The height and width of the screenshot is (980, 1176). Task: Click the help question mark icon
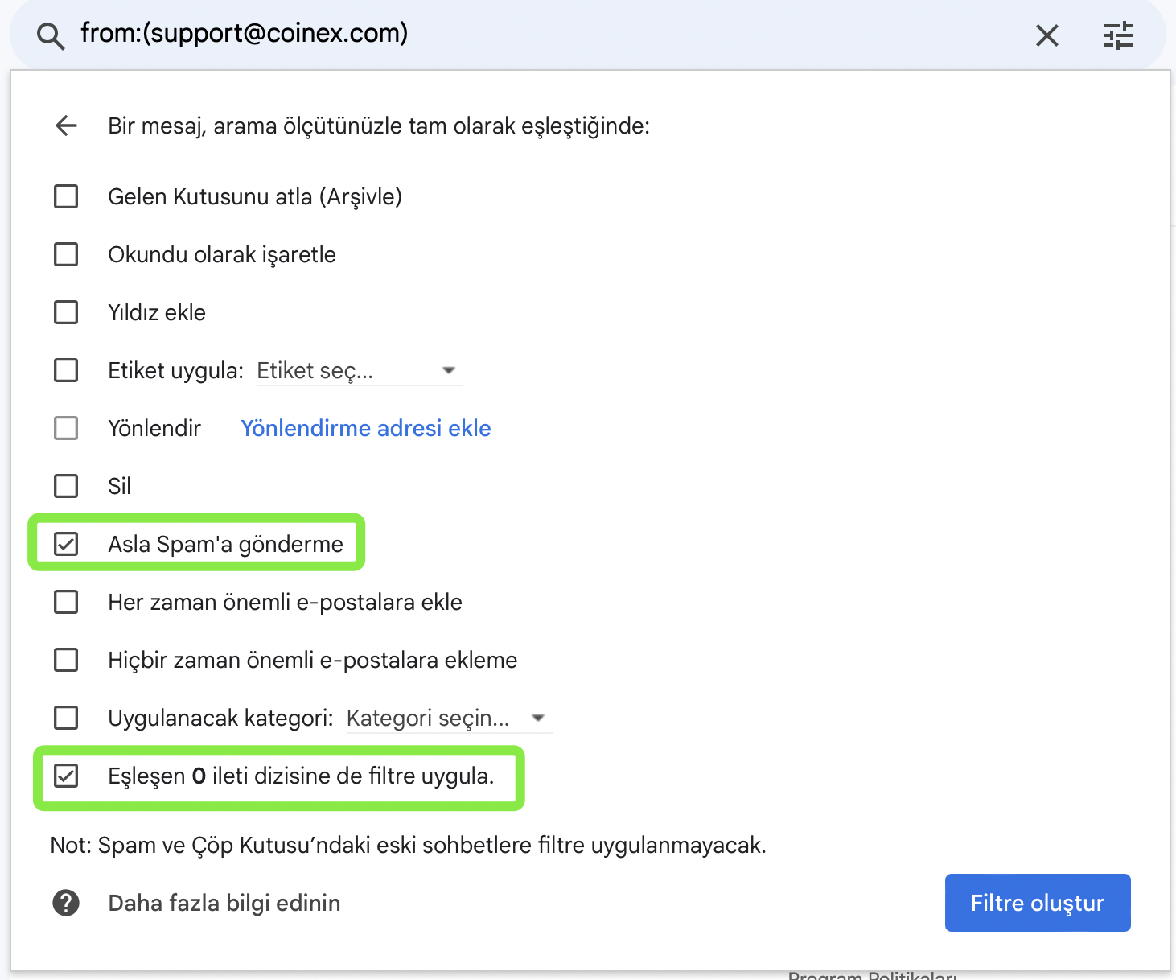(66, 903)
